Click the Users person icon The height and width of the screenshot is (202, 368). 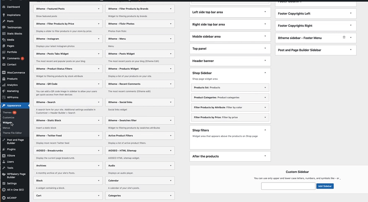click(x=4, y=162)
